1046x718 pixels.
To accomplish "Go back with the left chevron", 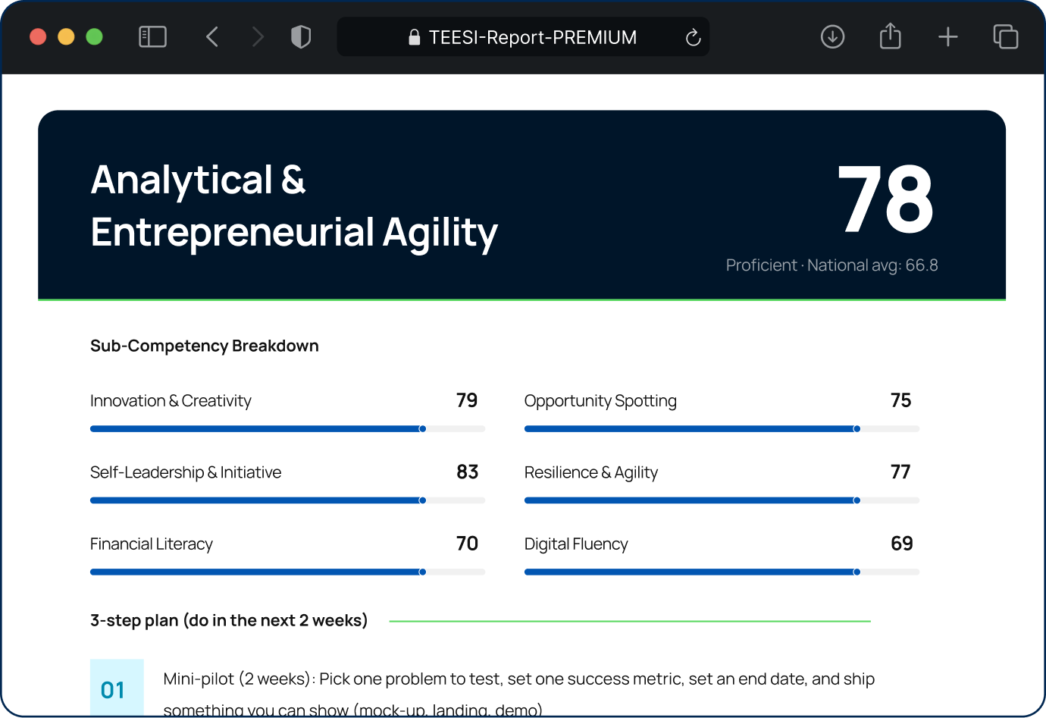I will [212, 36].
